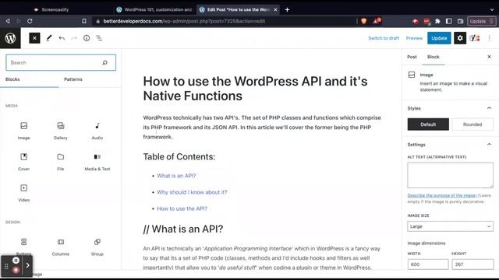Insert a Cover block

coord(24,162)
